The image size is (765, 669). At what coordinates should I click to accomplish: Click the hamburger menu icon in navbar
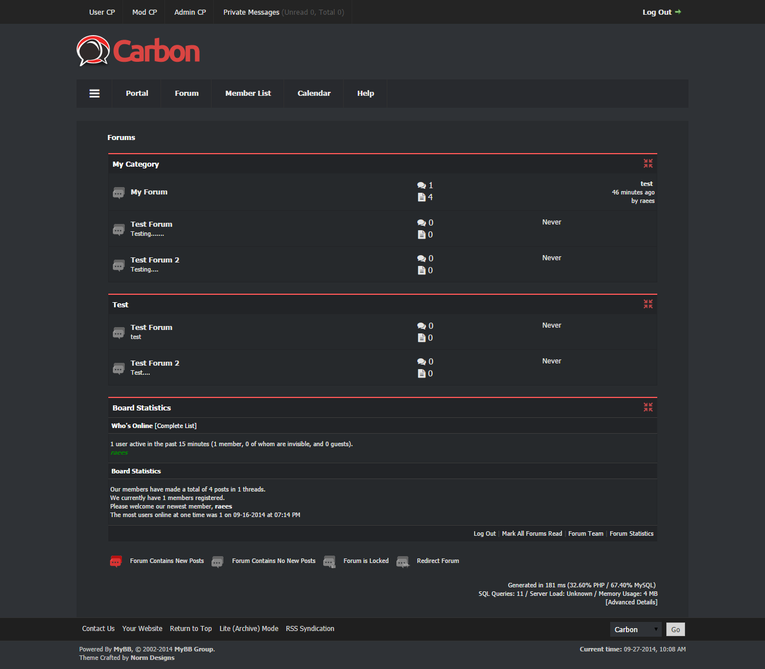[95, 94]
